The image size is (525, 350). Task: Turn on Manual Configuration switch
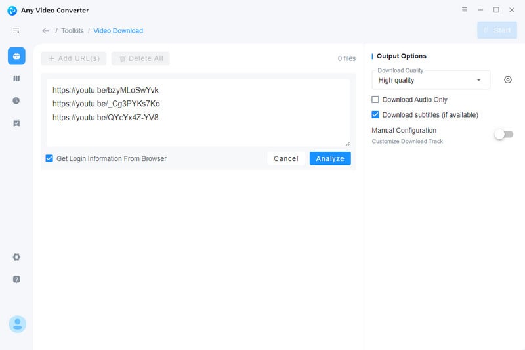coord(503,135)
